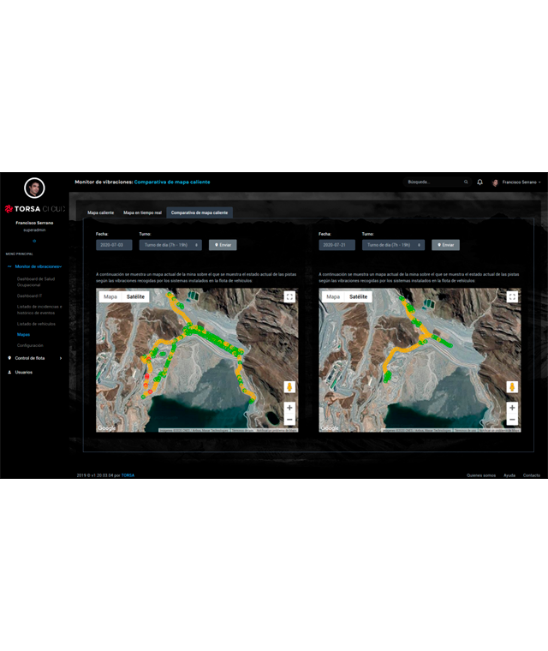Viewport: 548px width, 651px height.
Task: Switch left map to Mapa view
Action: [110, 296]
